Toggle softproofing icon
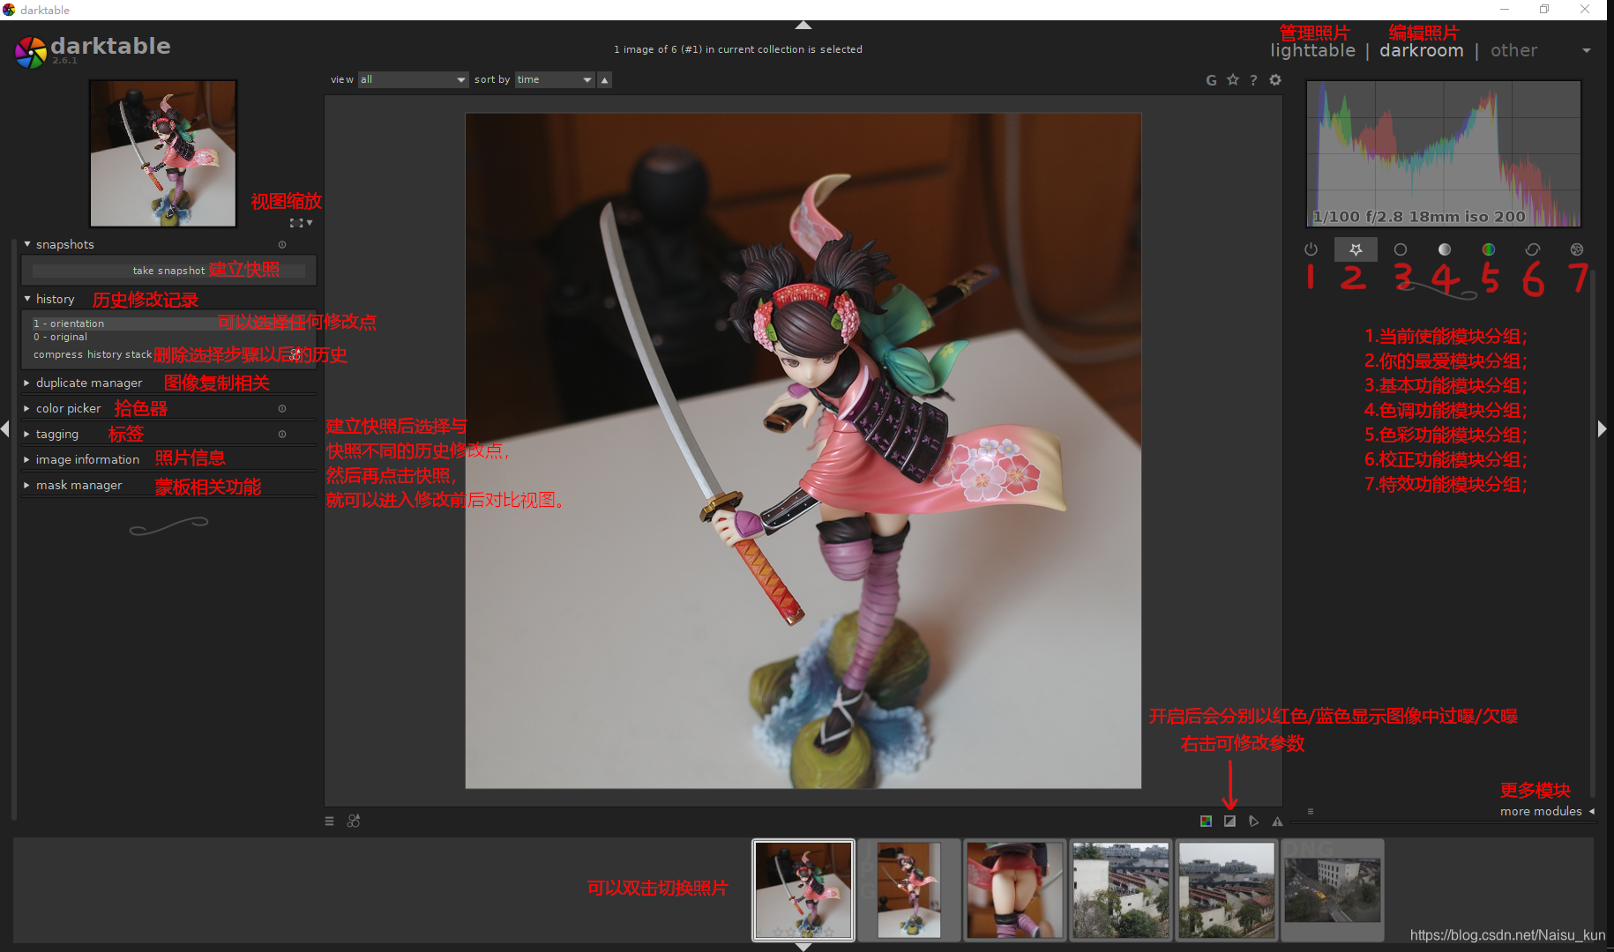The height and width of the screenshot is (952, 1614). click(1253, 821)
